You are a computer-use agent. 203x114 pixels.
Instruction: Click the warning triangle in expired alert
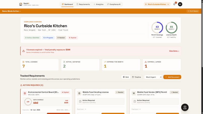click(23, 51)
